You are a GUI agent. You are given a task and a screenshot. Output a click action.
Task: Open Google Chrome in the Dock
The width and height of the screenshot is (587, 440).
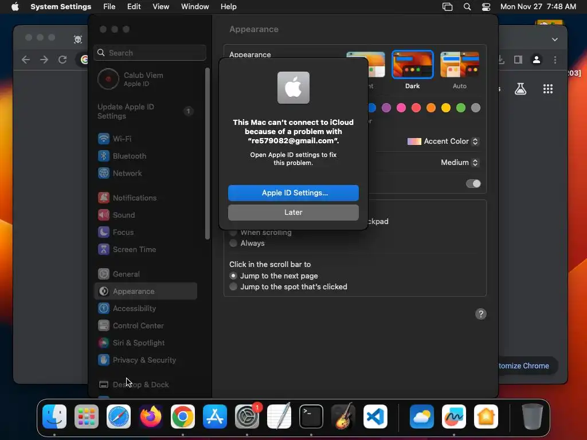click(x=183, y=417)
